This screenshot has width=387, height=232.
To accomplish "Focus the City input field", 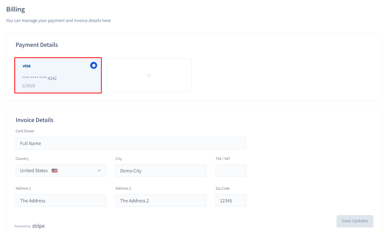I will point(161,171).
